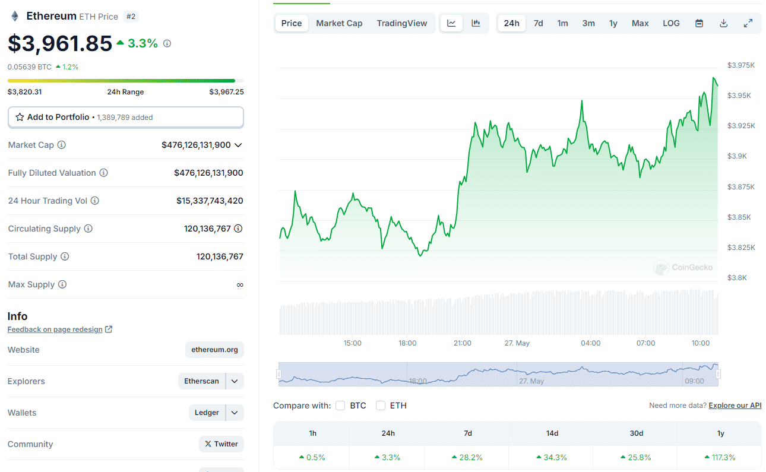This screenshot has height=472, width=766.
Task: Expand the Explorers dropdown arrow next to Etherscan
Action: coord(235,381)
